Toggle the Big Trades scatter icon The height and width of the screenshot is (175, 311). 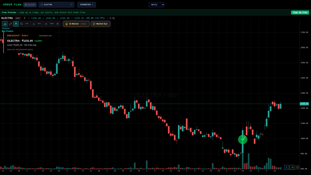pos(16,24)
